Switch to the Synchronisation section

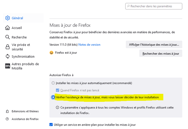[23, 57]
